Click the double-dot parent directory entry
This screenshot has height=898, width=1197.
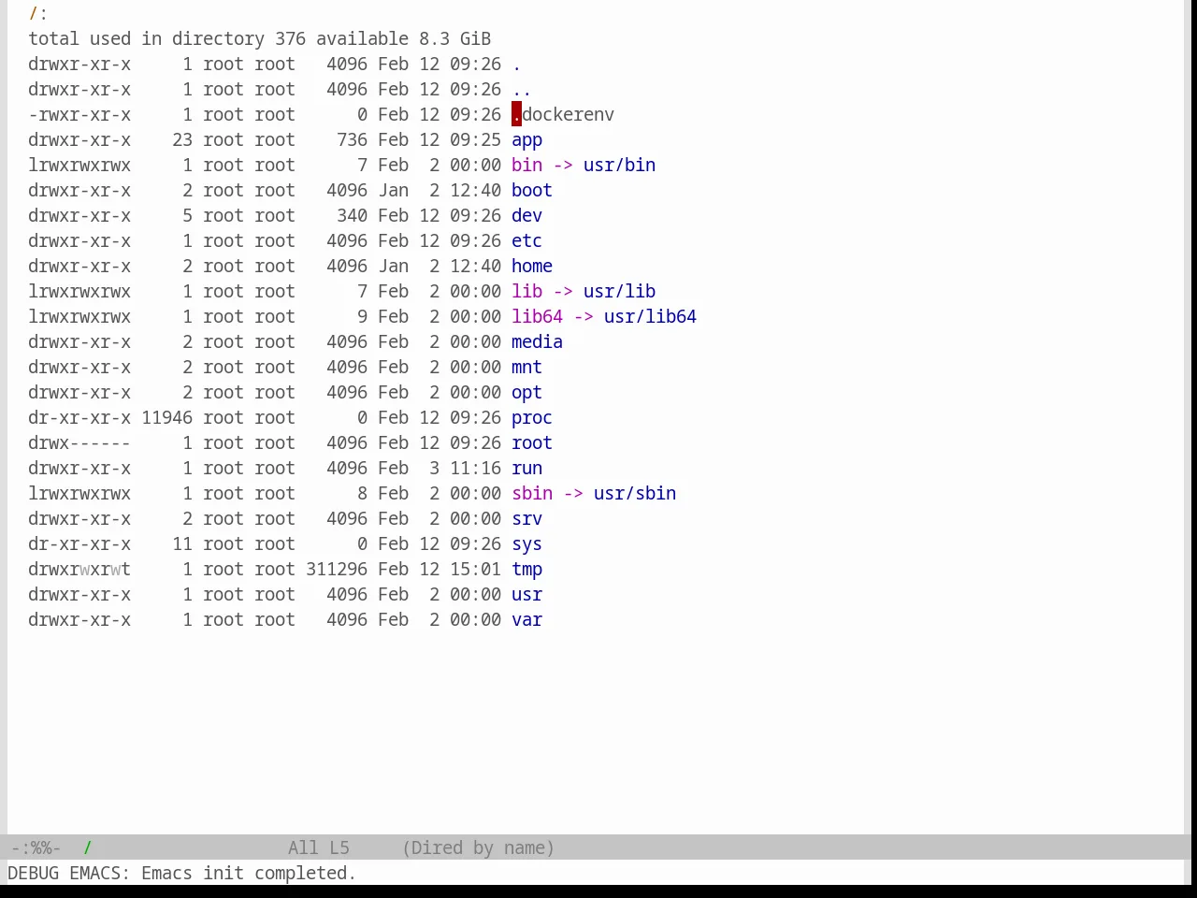(x=522, y=90)
